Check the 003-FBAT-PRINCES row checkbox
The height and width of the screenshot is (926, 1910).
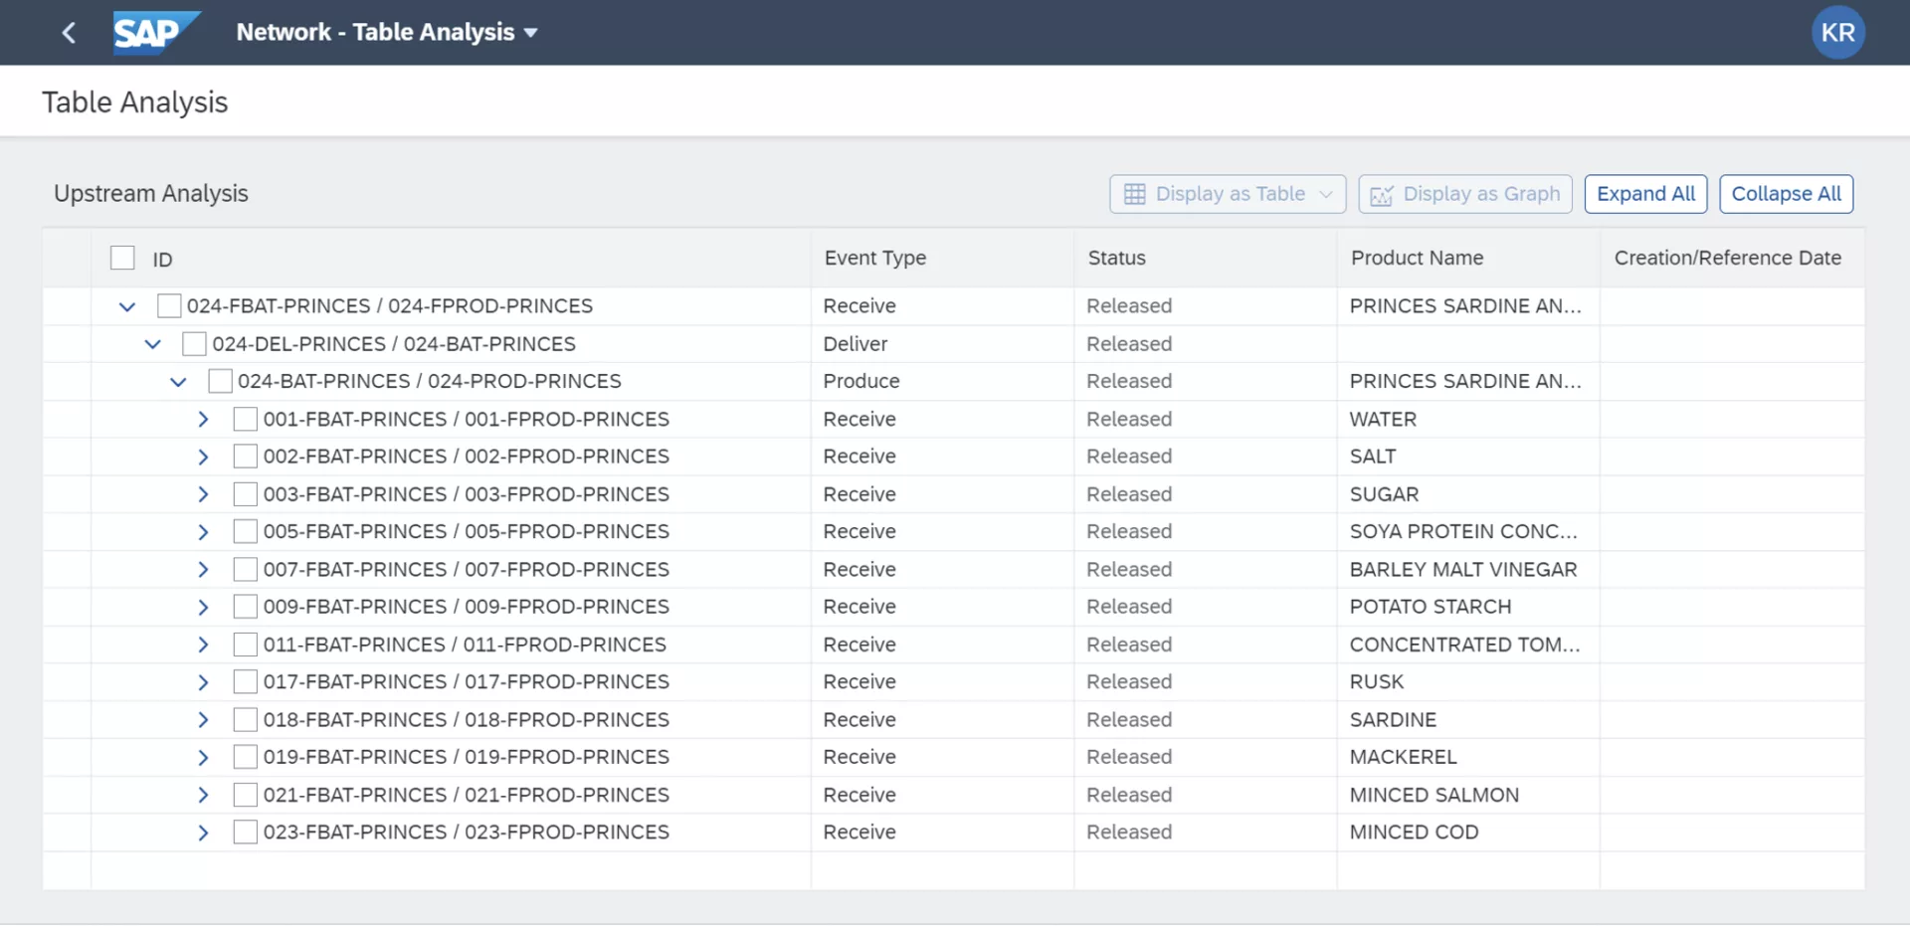pyautogui.click(x=245, y=494)
